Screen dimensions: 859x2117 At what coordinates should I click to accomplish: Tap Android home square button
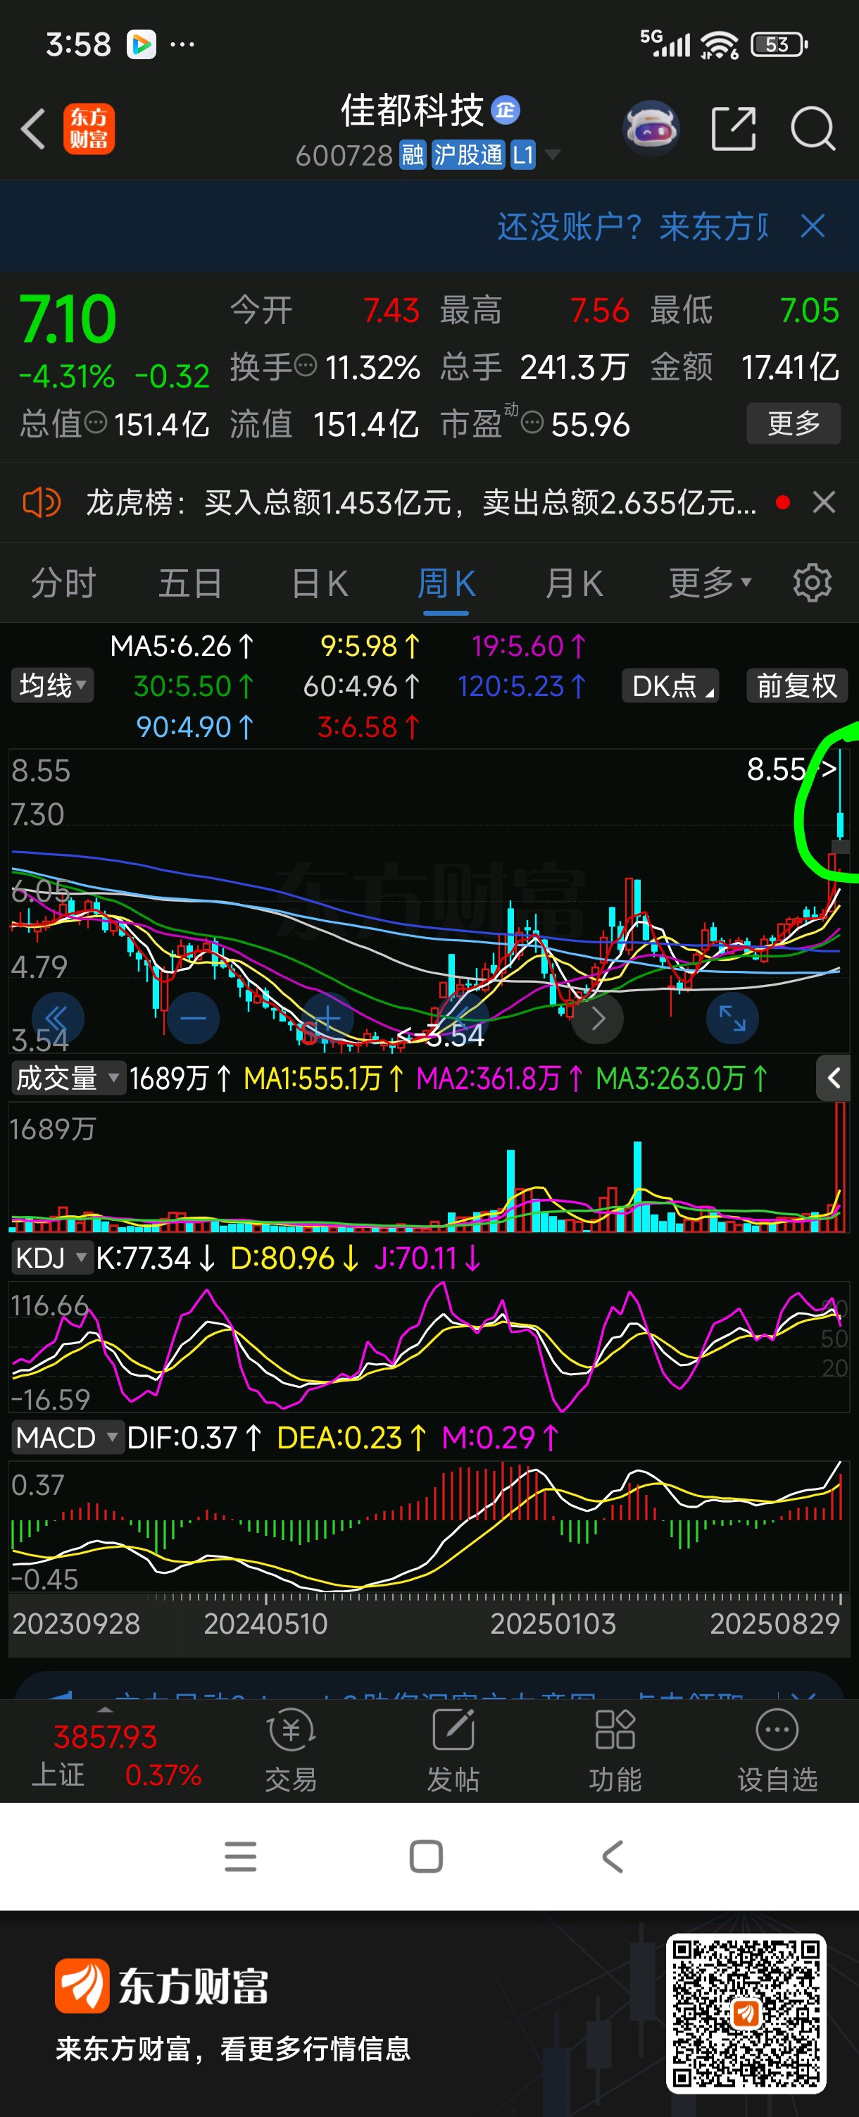point(426,1856)
